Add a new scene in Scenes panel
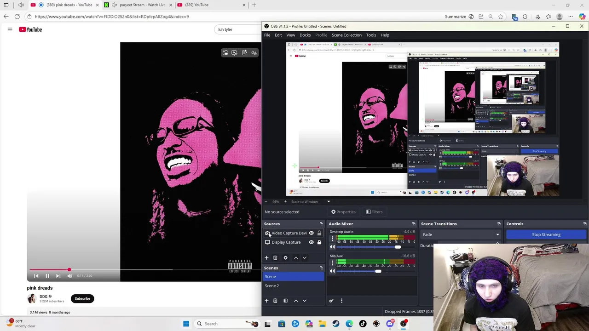The image size is (589, 331). [266, 301]
